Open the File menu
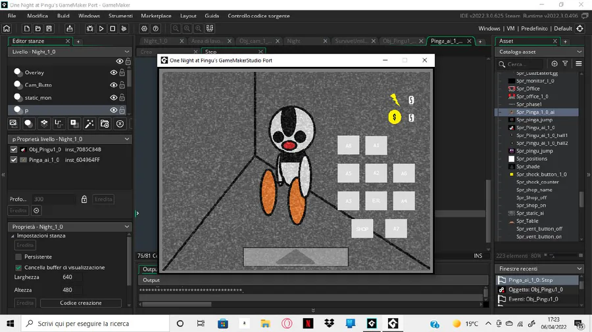Viewport: 592px width, 332px height. 12,16
